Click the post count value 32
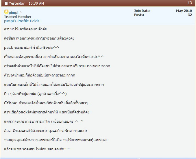196x159 pixels. point(190,15)
